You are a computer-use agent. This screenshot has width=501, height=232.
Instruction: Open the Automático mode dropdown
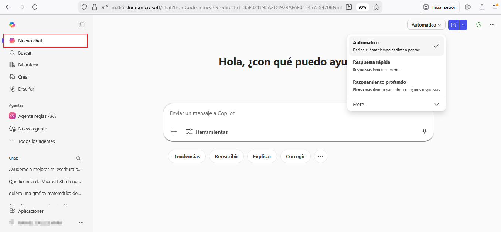tap(426, 25)
